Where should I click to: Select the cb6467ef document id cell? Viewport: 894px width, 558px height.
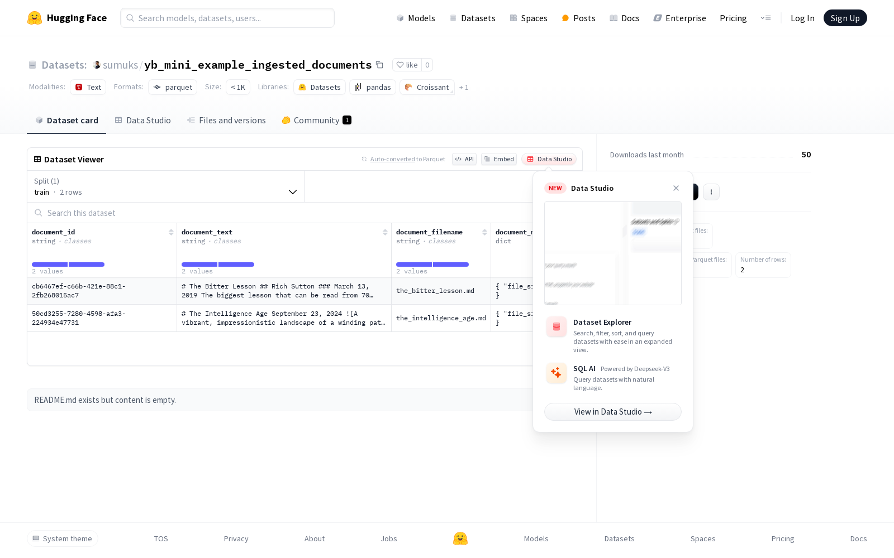[102, 291]
